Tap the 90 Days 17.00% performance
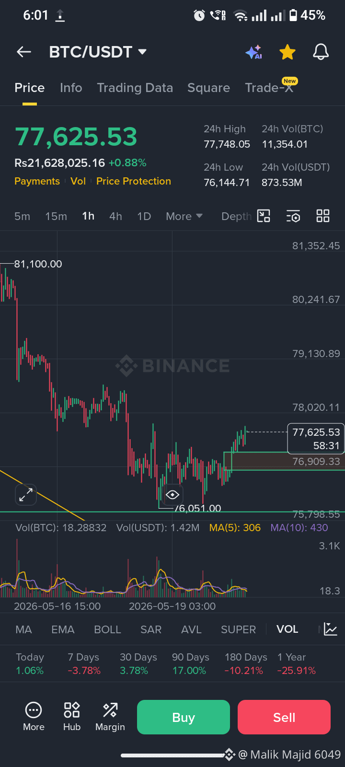 click(190, 664)
